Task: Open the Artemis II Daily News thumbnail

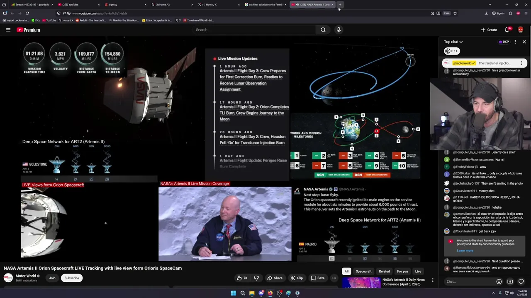Action: click(x=361, y=283)
